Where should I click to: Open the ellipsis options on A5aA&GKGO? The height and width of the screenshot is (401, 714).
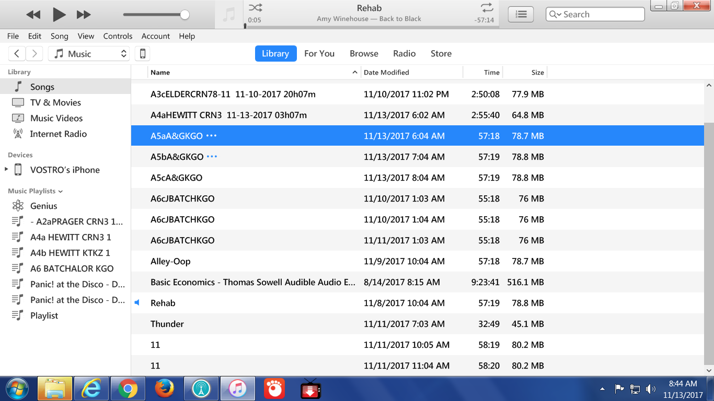pyautogui.click(x=211, y=136)
